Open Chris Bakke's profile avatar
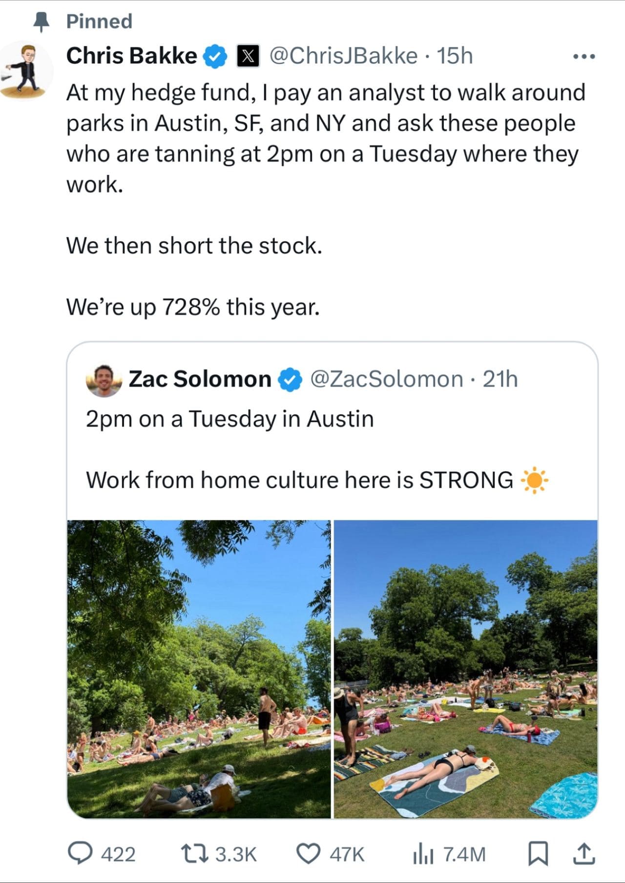Viewport: 625px width, 883px height. point(27,69)
